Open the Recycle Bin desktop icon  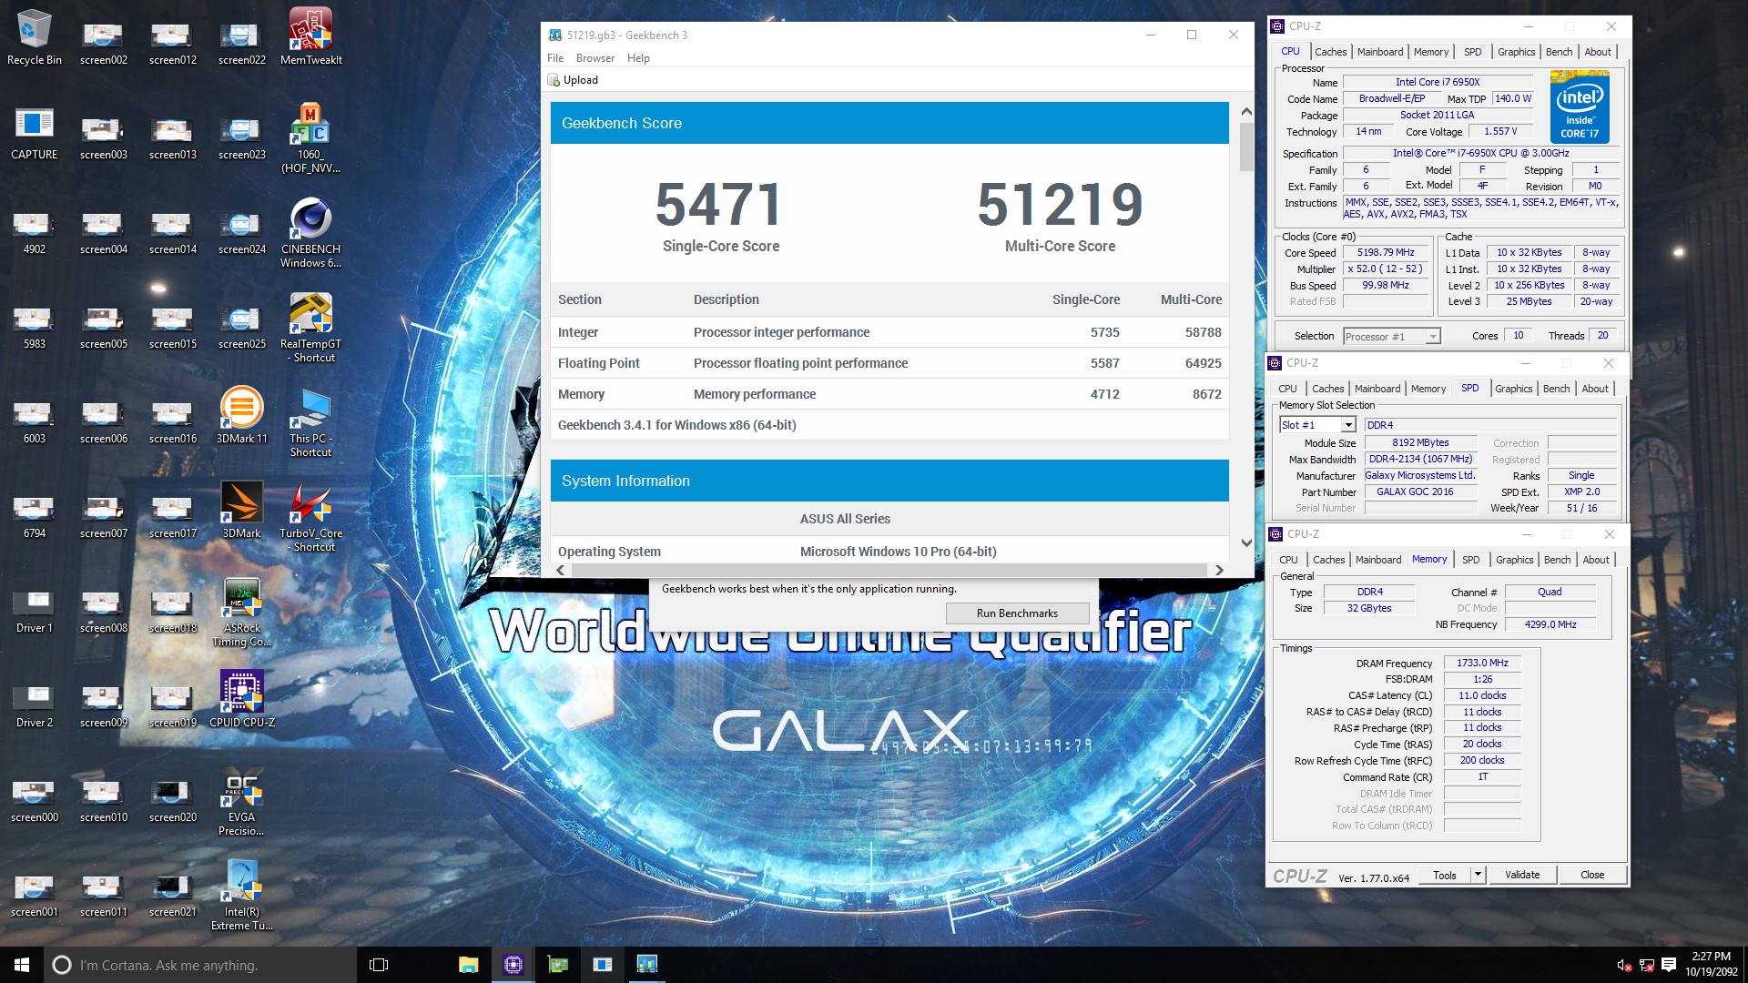coord(34,36)
